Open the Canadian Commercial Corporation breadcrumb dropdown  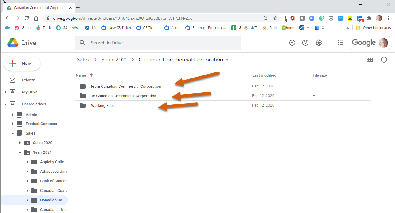[227, 60]
